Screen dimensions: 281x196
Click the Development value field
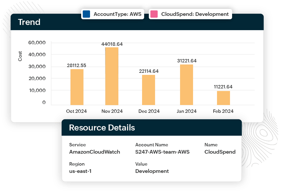pyautogui.click(x=152, y=171)
